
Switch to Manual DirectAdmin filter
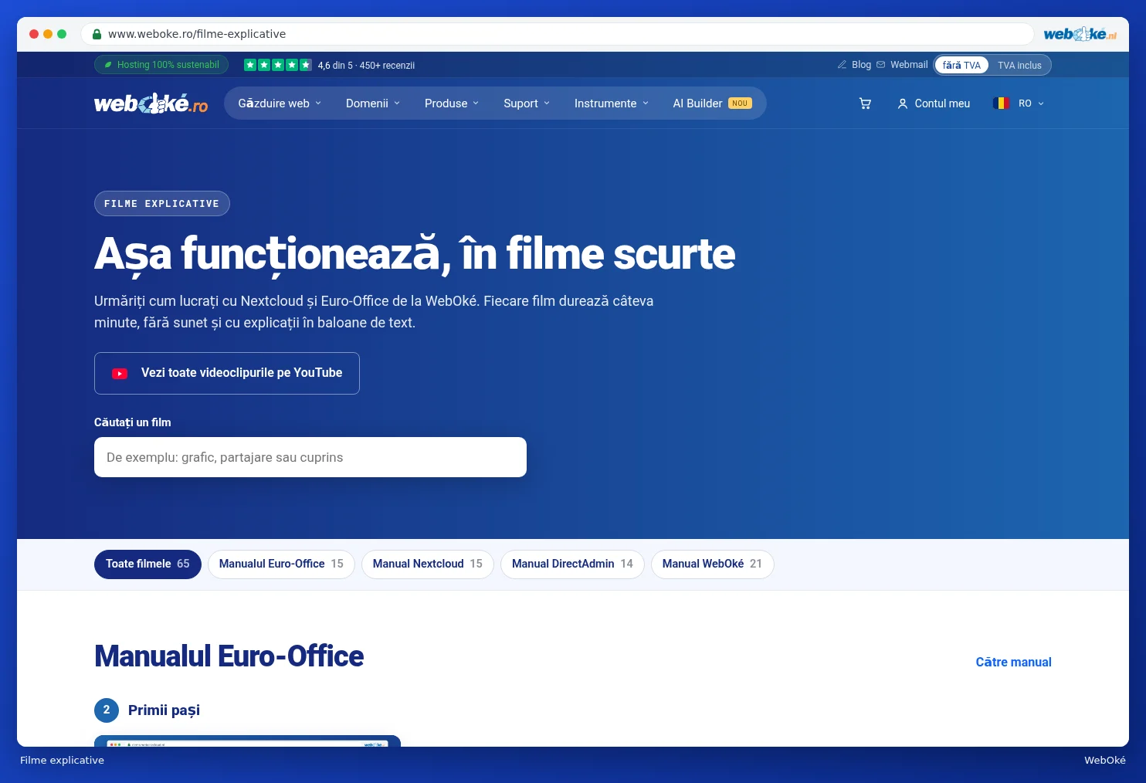tap(572, 564)
